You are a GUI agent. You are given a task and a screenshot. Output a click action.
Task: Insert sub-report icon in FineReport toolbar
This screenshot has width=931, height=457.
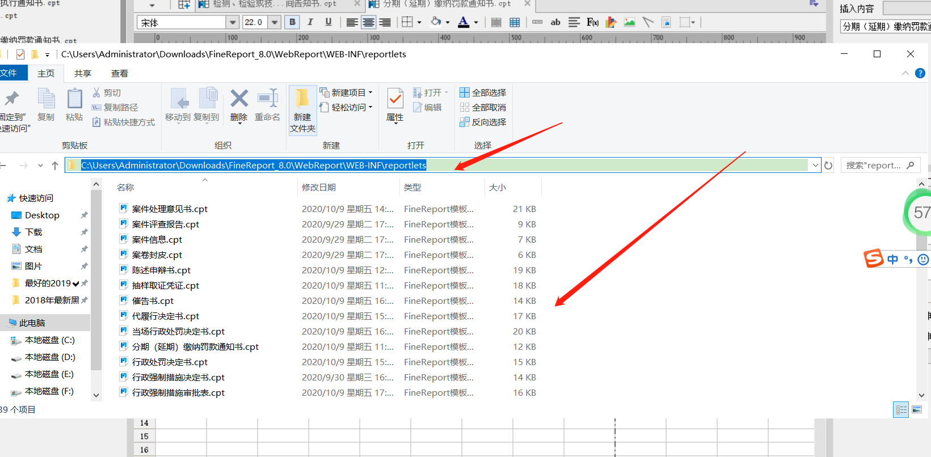pyautogui.click(x=667, y=22)
